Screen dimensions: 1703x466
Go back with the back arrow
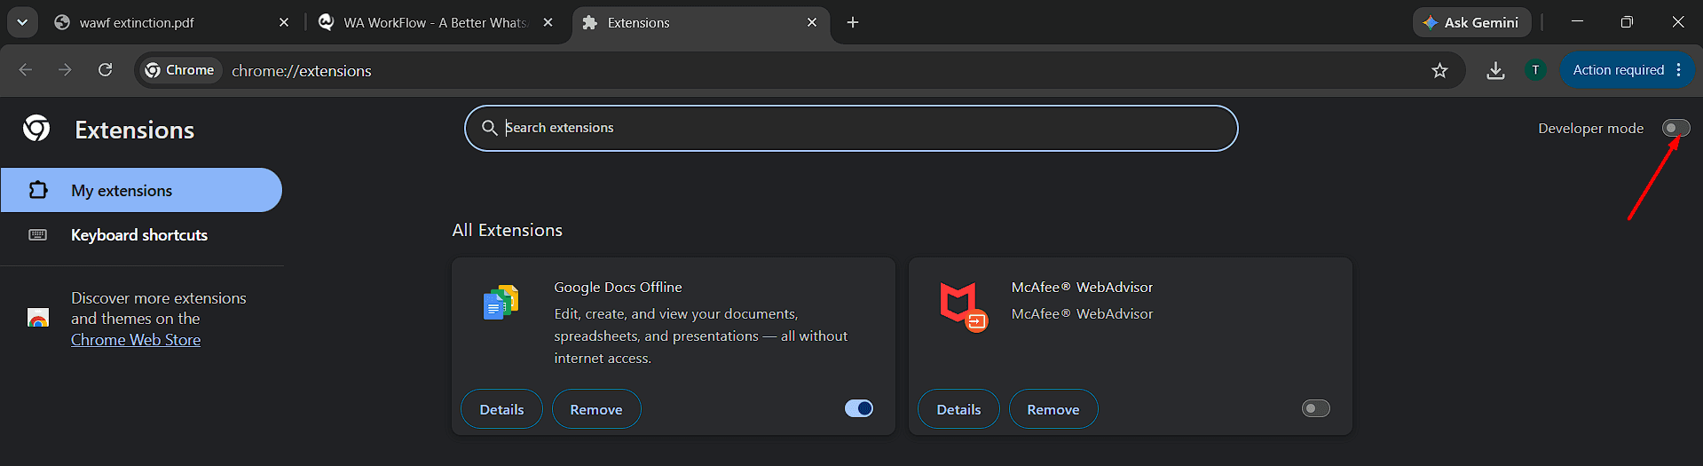pyautogui.click(x=26, y=70)
